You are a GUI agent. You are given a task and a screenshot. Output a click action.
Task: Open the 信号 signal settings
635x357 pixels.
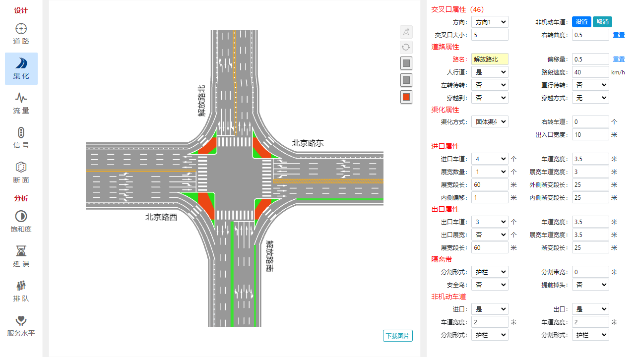(21, 138)
